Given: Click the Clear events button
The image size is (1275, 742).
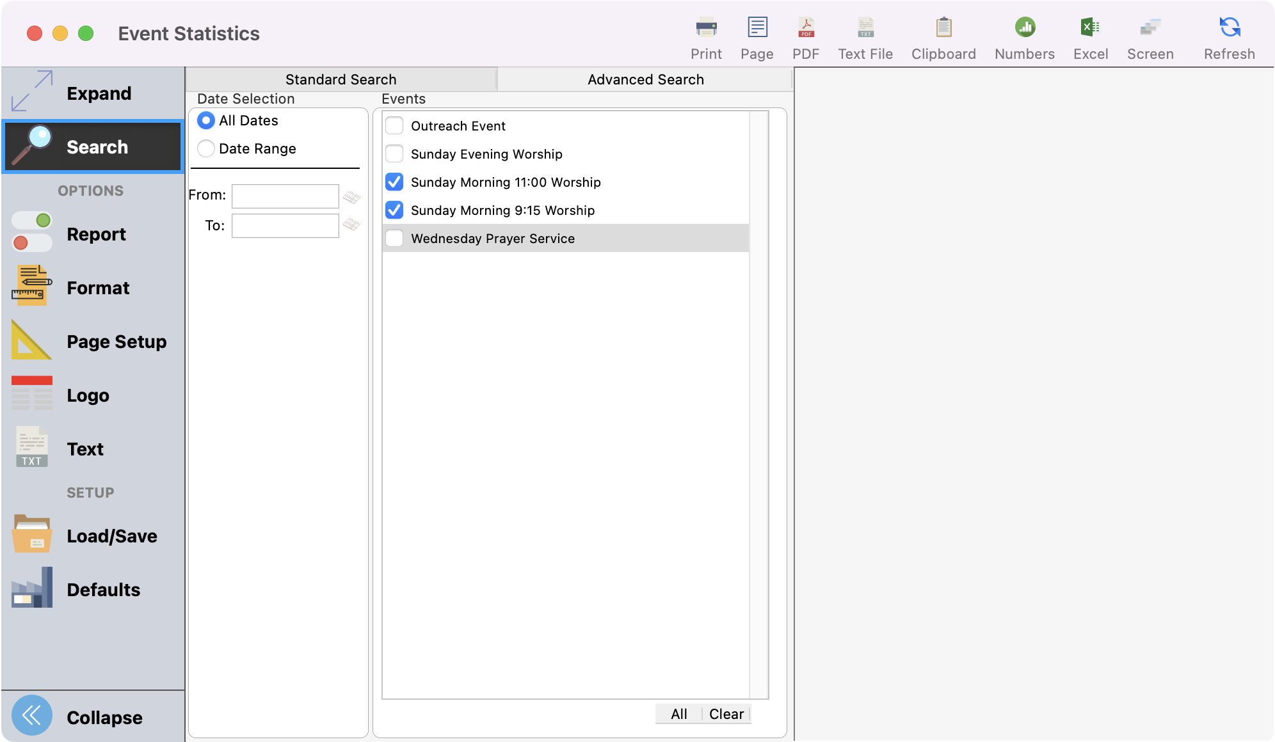Looking at the screenshot, I should point(726,714).
